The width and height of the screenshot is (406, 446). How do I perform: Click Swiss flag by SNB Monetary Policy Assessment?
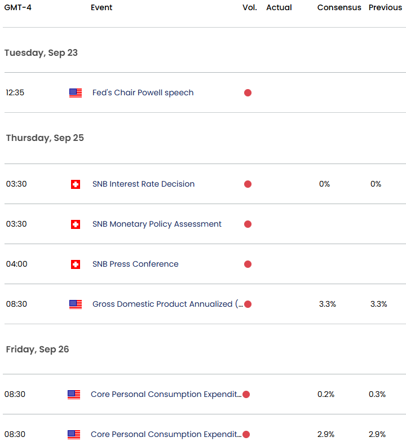(76, 224)
